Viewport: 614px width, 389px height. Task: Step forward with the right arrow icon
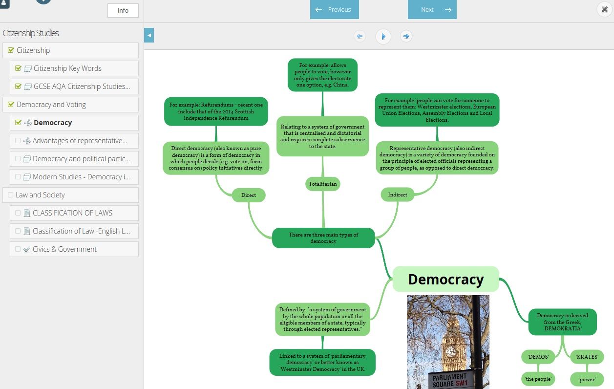tap(406, 37)
